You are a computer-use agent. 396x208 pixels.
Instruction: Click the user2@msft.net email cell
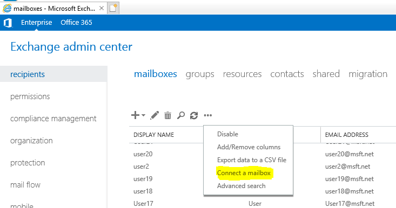(347, 167)
